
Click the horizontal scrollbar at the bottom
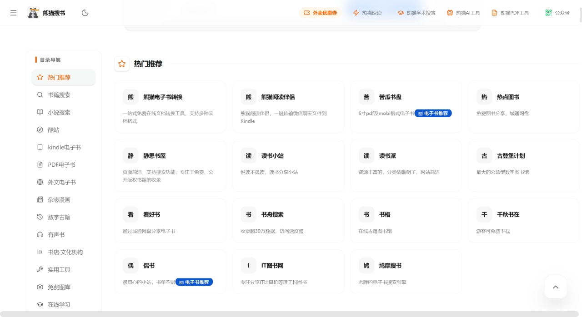[289, 314]
